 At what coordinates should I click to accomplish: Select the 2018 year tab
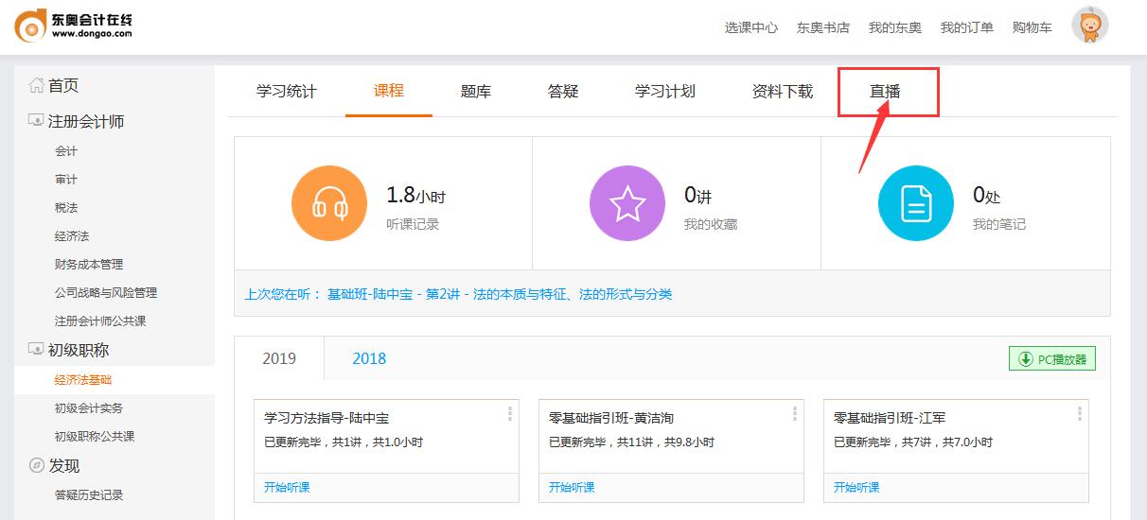[369, 358]
